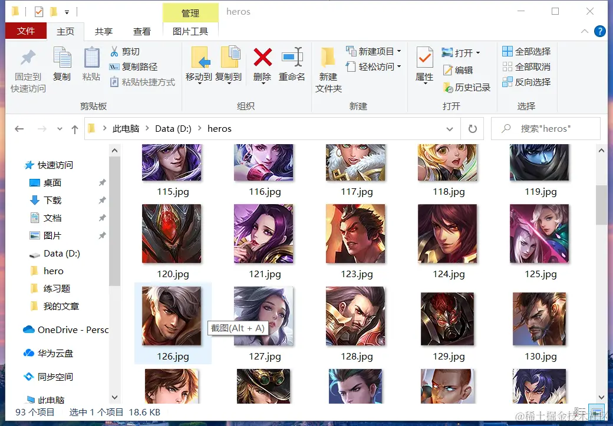
Task: Switch to the View (查看) ribbon tab
Action: point(142,32)
